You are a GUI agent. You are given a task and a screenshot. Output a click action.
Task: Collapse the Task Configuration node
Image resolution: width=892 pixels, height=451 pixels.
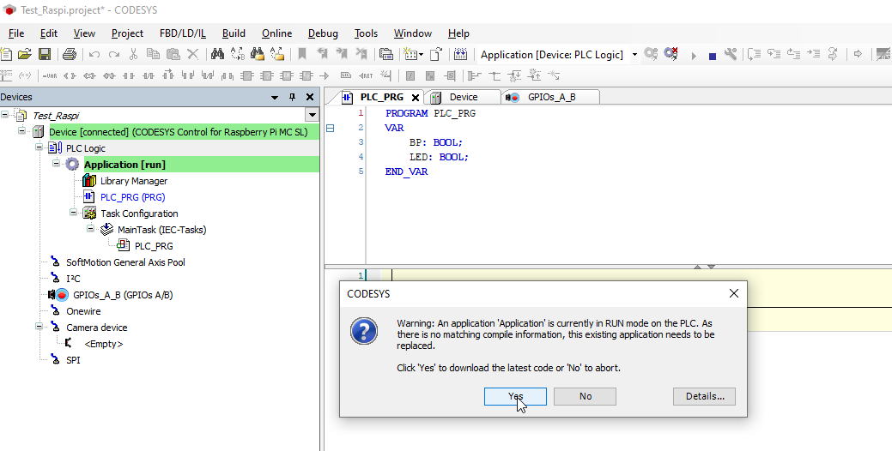click(73, 213)
